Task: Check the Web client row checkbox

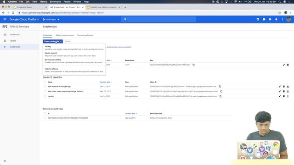Action: tap(45, 91)
